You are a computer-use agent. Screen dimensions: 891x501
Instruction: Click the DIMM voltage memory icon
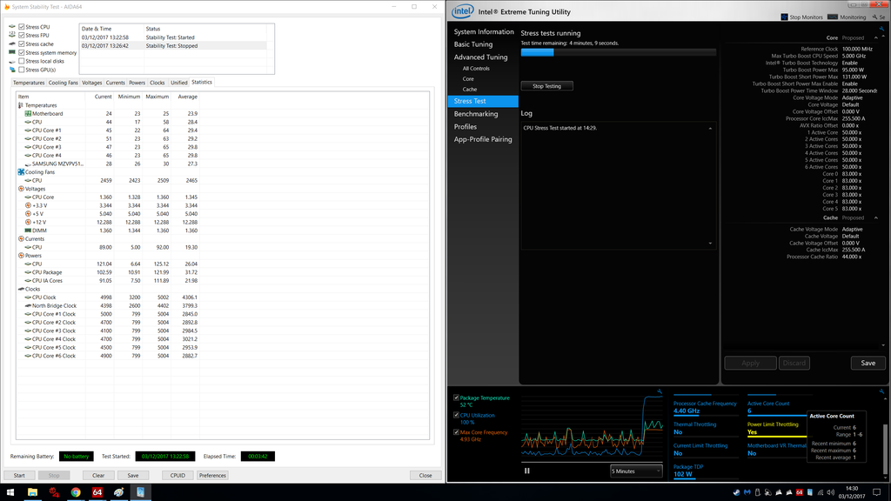pos(28,230)
